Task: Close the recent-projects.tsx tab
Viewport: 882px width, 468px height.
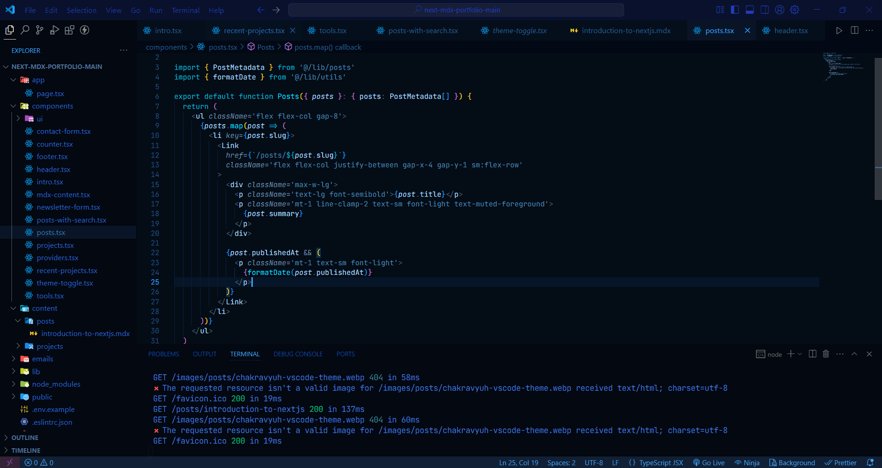Action: coord(293,30)
